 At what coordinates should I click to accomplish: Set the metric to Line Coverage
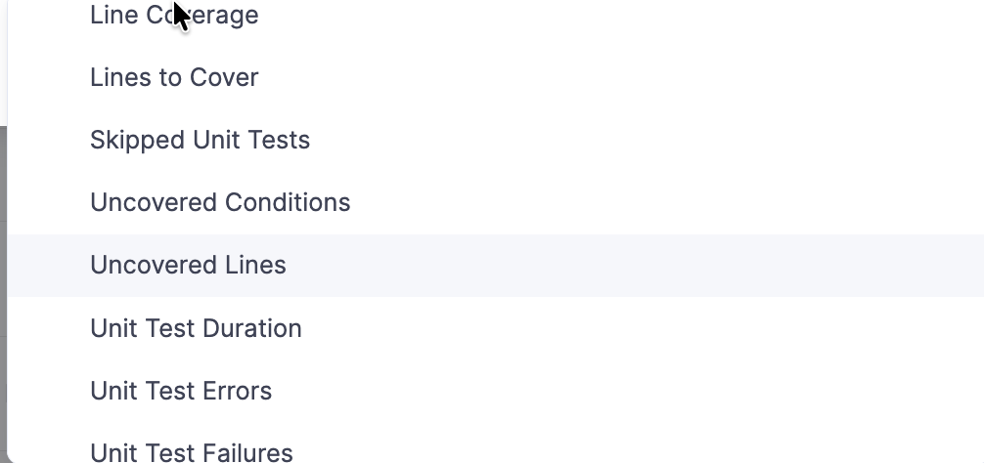[174, 16]
